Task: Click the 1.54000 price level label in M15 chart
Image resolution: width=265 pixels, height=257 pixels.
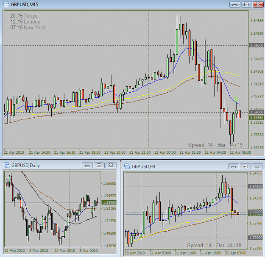Action: (257, 112)
